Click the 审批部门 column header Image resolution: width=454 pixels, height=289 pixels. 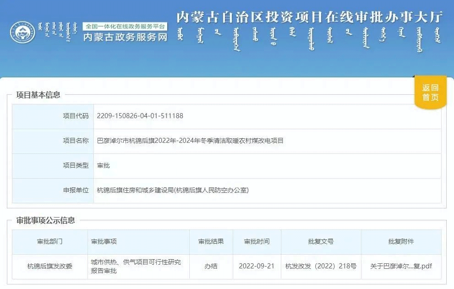(49, 241)
